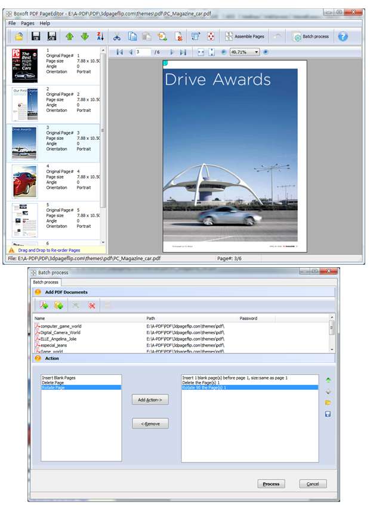Go to previous page in the preview
The image size is (370, 505).
[131, 52]
